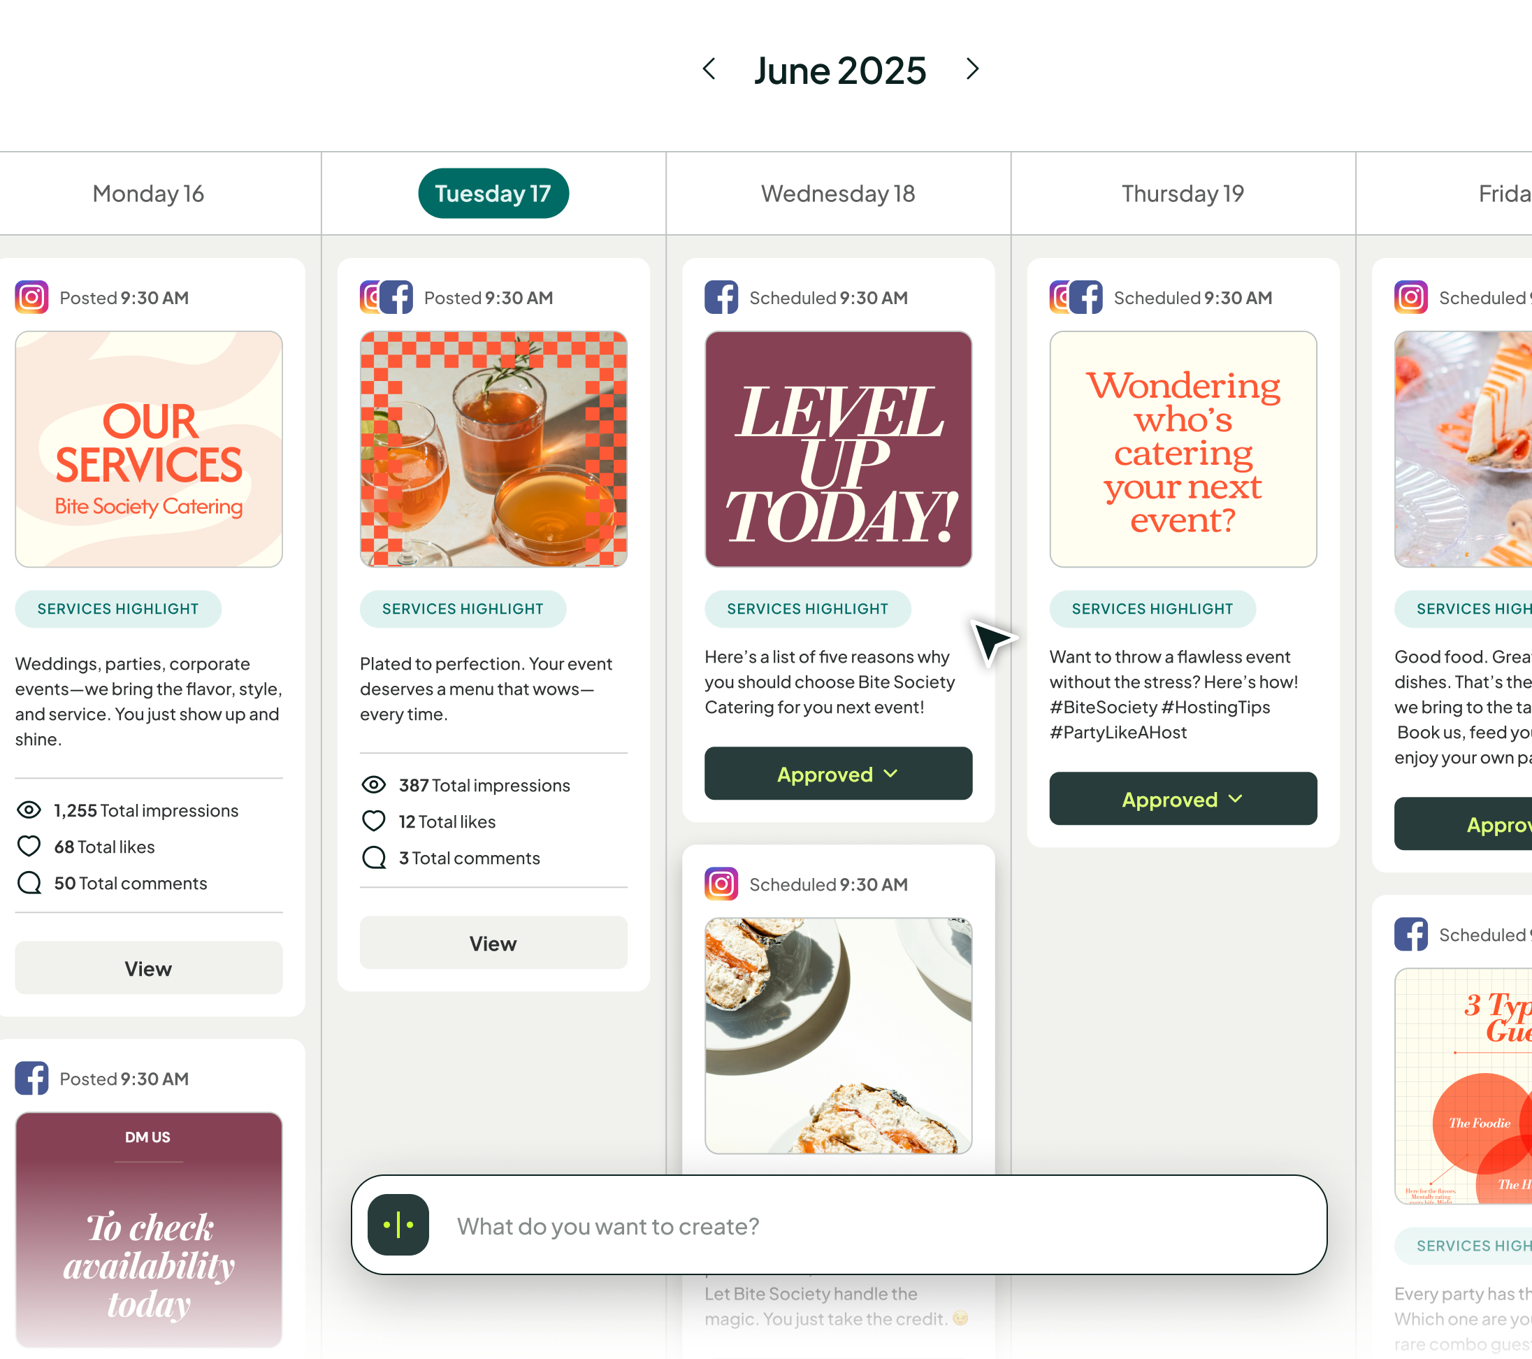Select the Thursday 19 day header
This screenshot has width=1532, height=1359.
pyautogui.click(x=1183, y=194)
